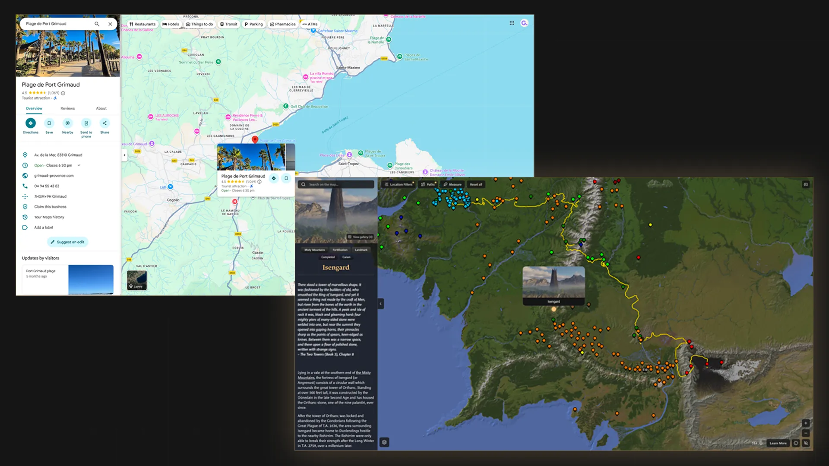The image size is (829, 466).
Task: Click Add a label
Action: [x=44, y=227]
